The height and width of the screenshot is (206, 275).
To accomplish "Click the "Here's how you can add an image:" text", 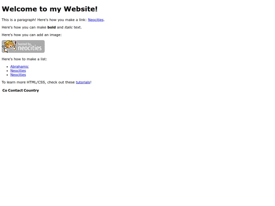I will [x=32, y=35].
